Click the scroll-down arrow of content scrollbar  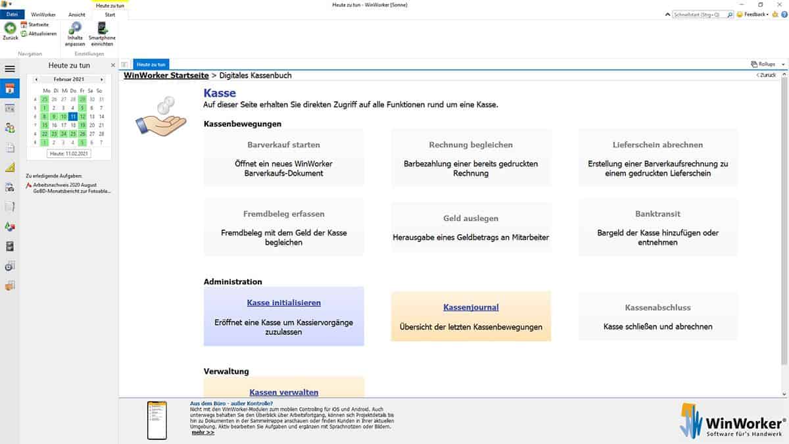click(x=783, y=393)
